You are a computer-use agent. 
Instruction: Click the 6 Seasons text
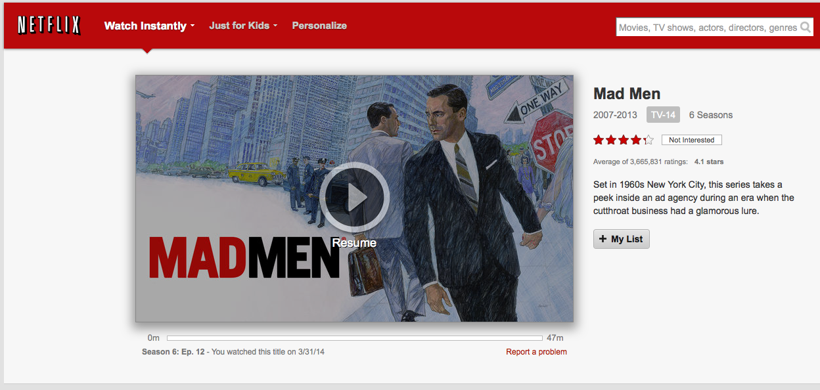(711, 115)
